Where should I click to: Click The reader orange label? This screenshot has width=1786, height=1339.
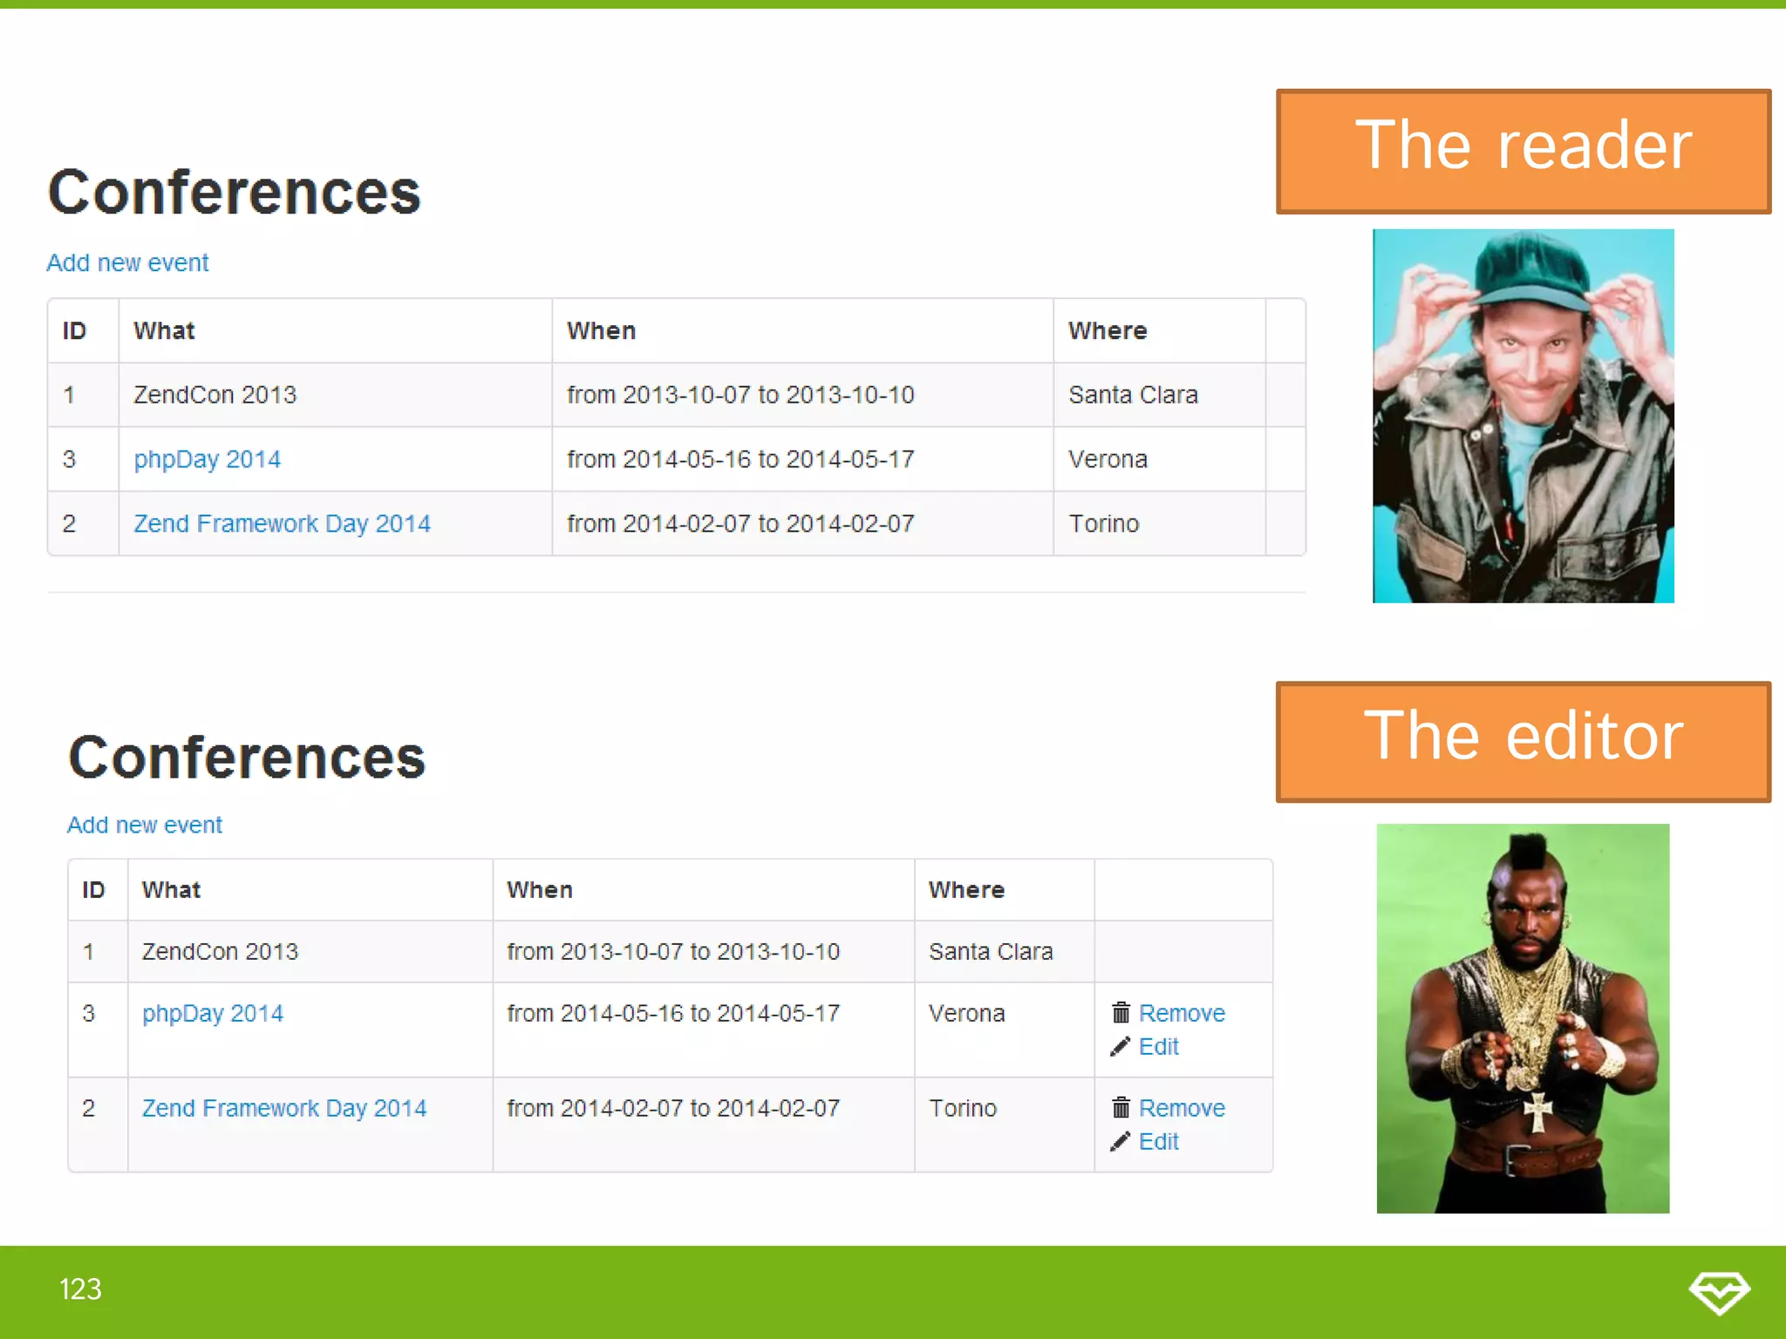(1523, 151)
